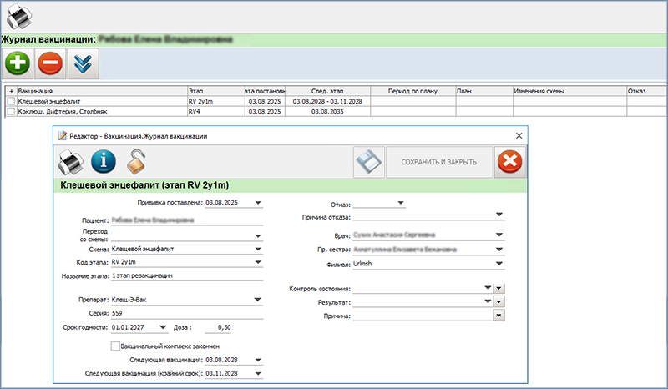Tick the Клещевой энцефалит row checkbox
Screen dimensions: 668x389
pos(11,100)
